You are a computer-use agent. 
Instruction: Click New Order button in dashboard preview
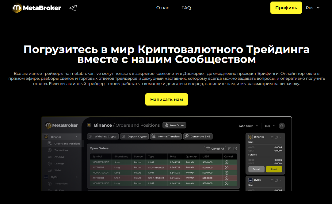tap(174, 125)
